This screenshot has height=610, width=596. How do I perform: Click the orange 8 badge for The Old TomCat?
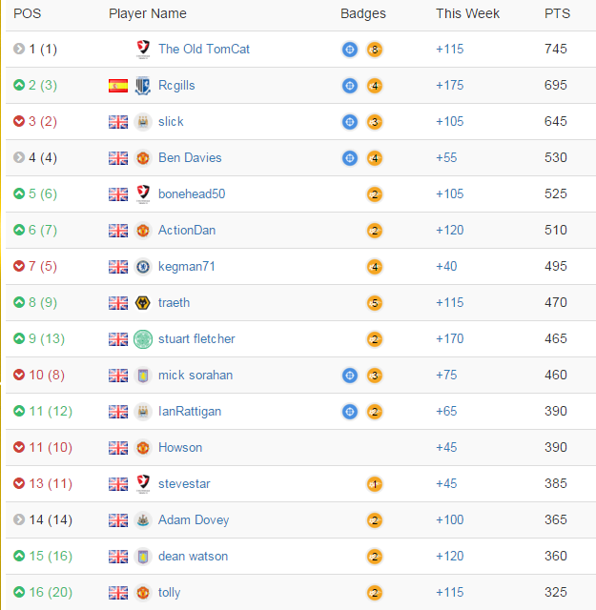coord(375,50)
